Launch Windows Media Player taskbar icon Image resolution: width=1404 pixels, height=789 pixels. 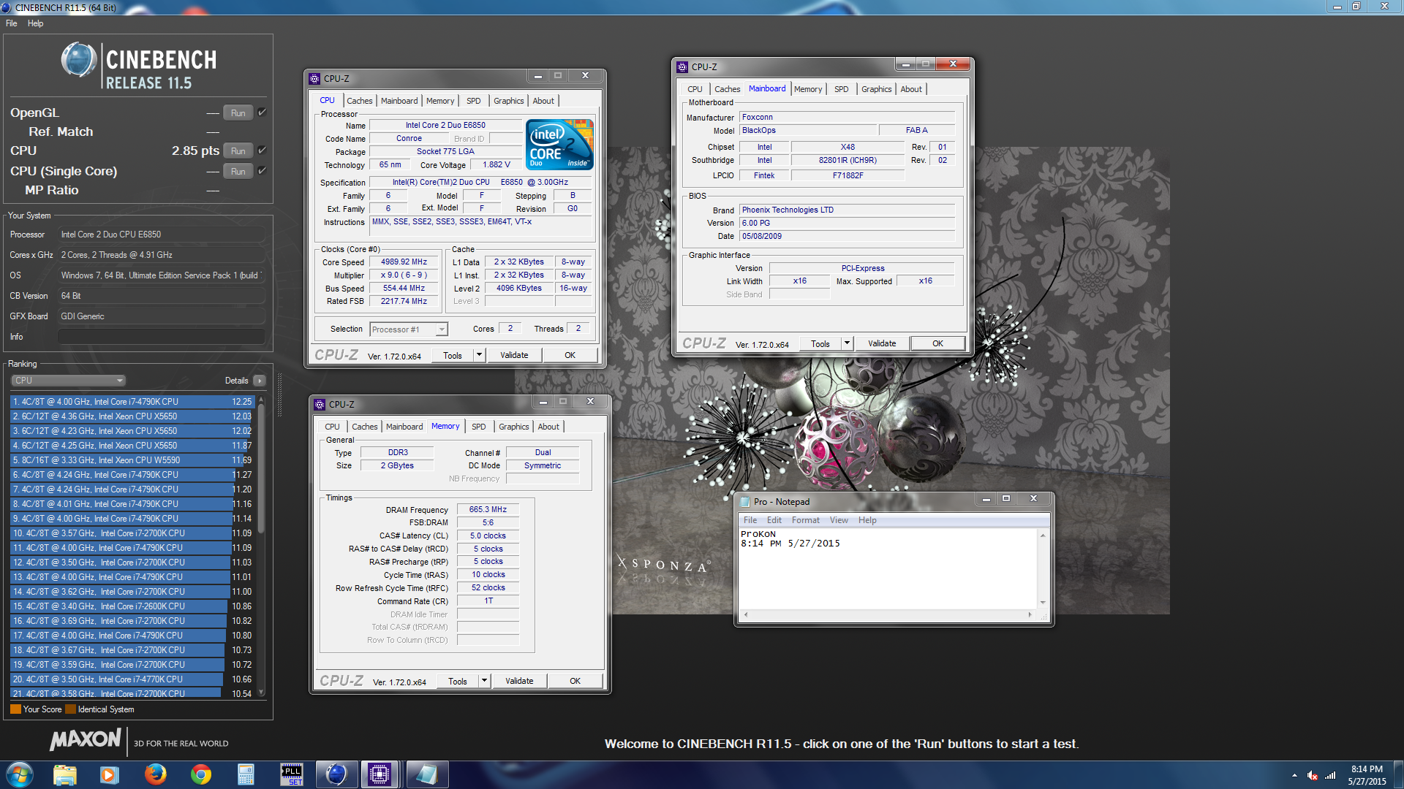pyautogui.click(x=109, y=774)
